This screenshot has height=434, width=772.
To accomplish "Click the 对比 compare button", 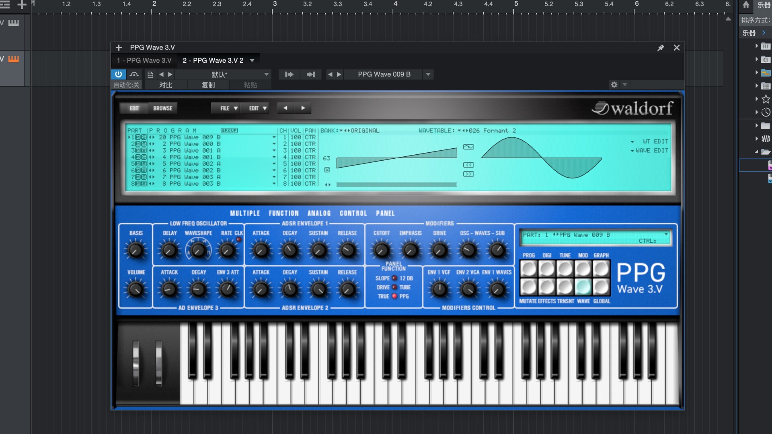I will pyautogui.click(x=166, y=85).
